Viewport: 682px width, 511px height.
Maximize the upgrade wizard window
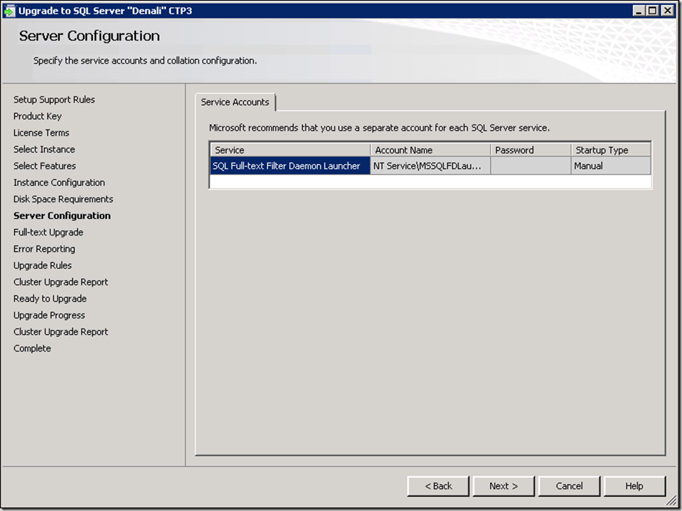click(651, 11)
